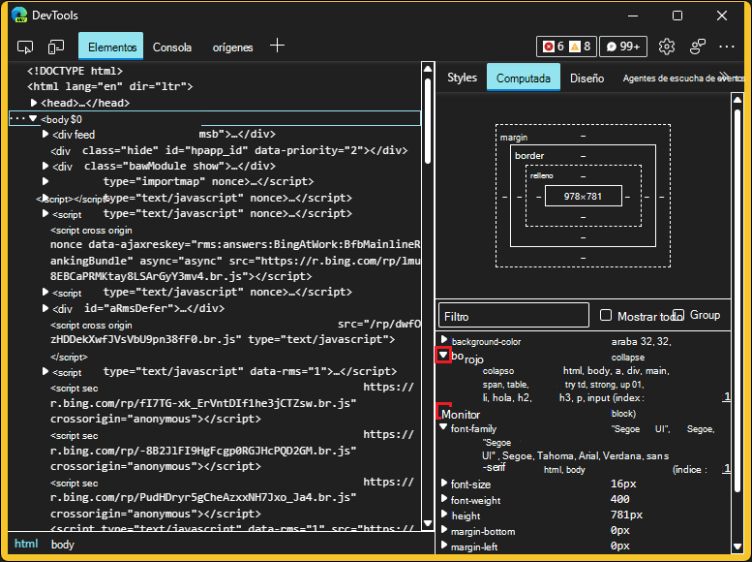The width and height of the screenshot is (752, 562).
Task: Click the feedback people icon
Action: [697, 47]
